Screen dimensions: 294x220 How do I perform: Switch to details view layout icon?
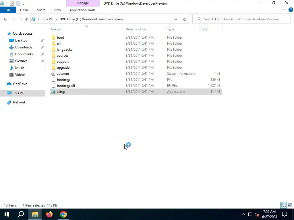tap(283, 205)
